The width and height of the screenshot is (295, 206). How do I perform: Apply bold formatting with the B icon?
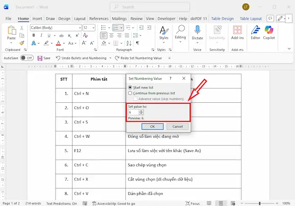(x=32, y=43)
